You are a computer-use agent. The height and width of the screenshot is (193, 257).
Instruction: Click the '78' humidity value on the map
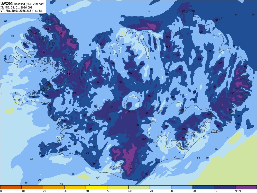click(x=61, y=184)
